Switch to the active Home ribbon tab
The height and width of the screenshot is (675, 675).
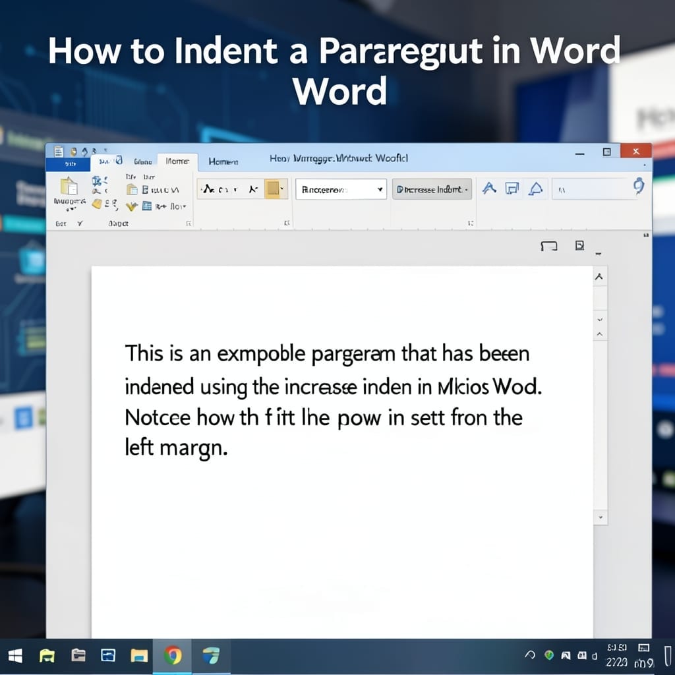pyautogui.click(x=177, y=161)
